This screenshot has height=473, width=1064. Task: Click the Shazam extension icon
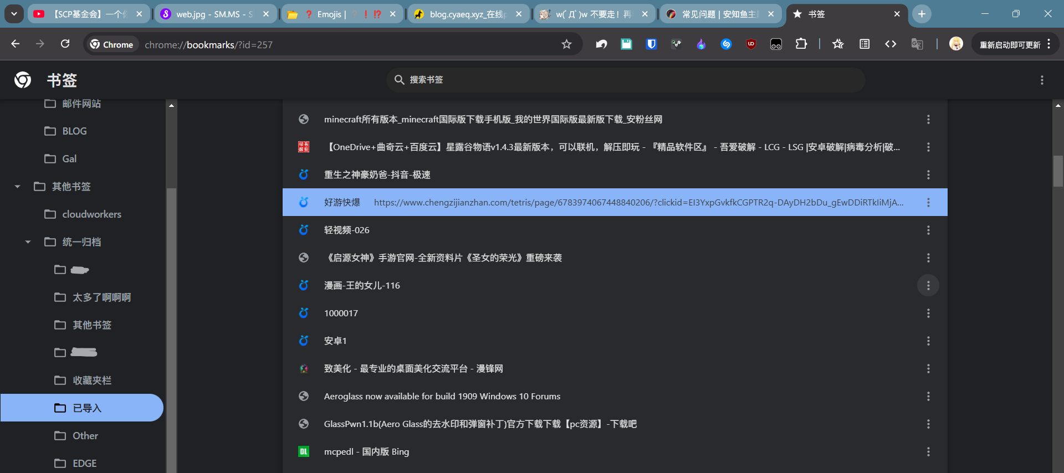coord(726,44)
